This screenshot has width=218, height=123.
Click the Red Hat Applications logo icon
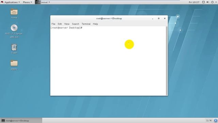(2, 2)
